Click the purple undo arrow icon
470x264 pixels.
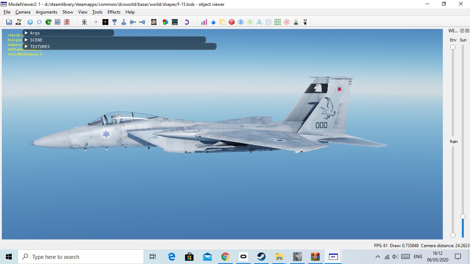click(187, 22)
